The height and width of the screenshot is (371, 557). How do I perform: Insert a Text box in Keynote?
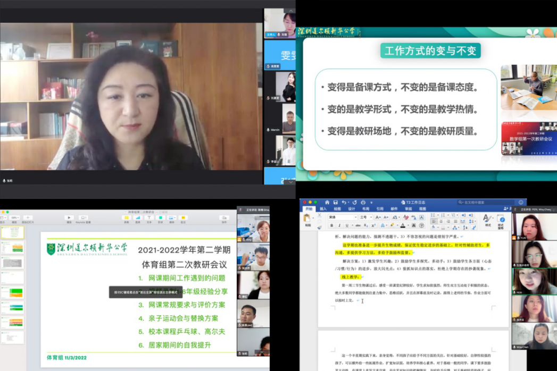click(149, 217)
